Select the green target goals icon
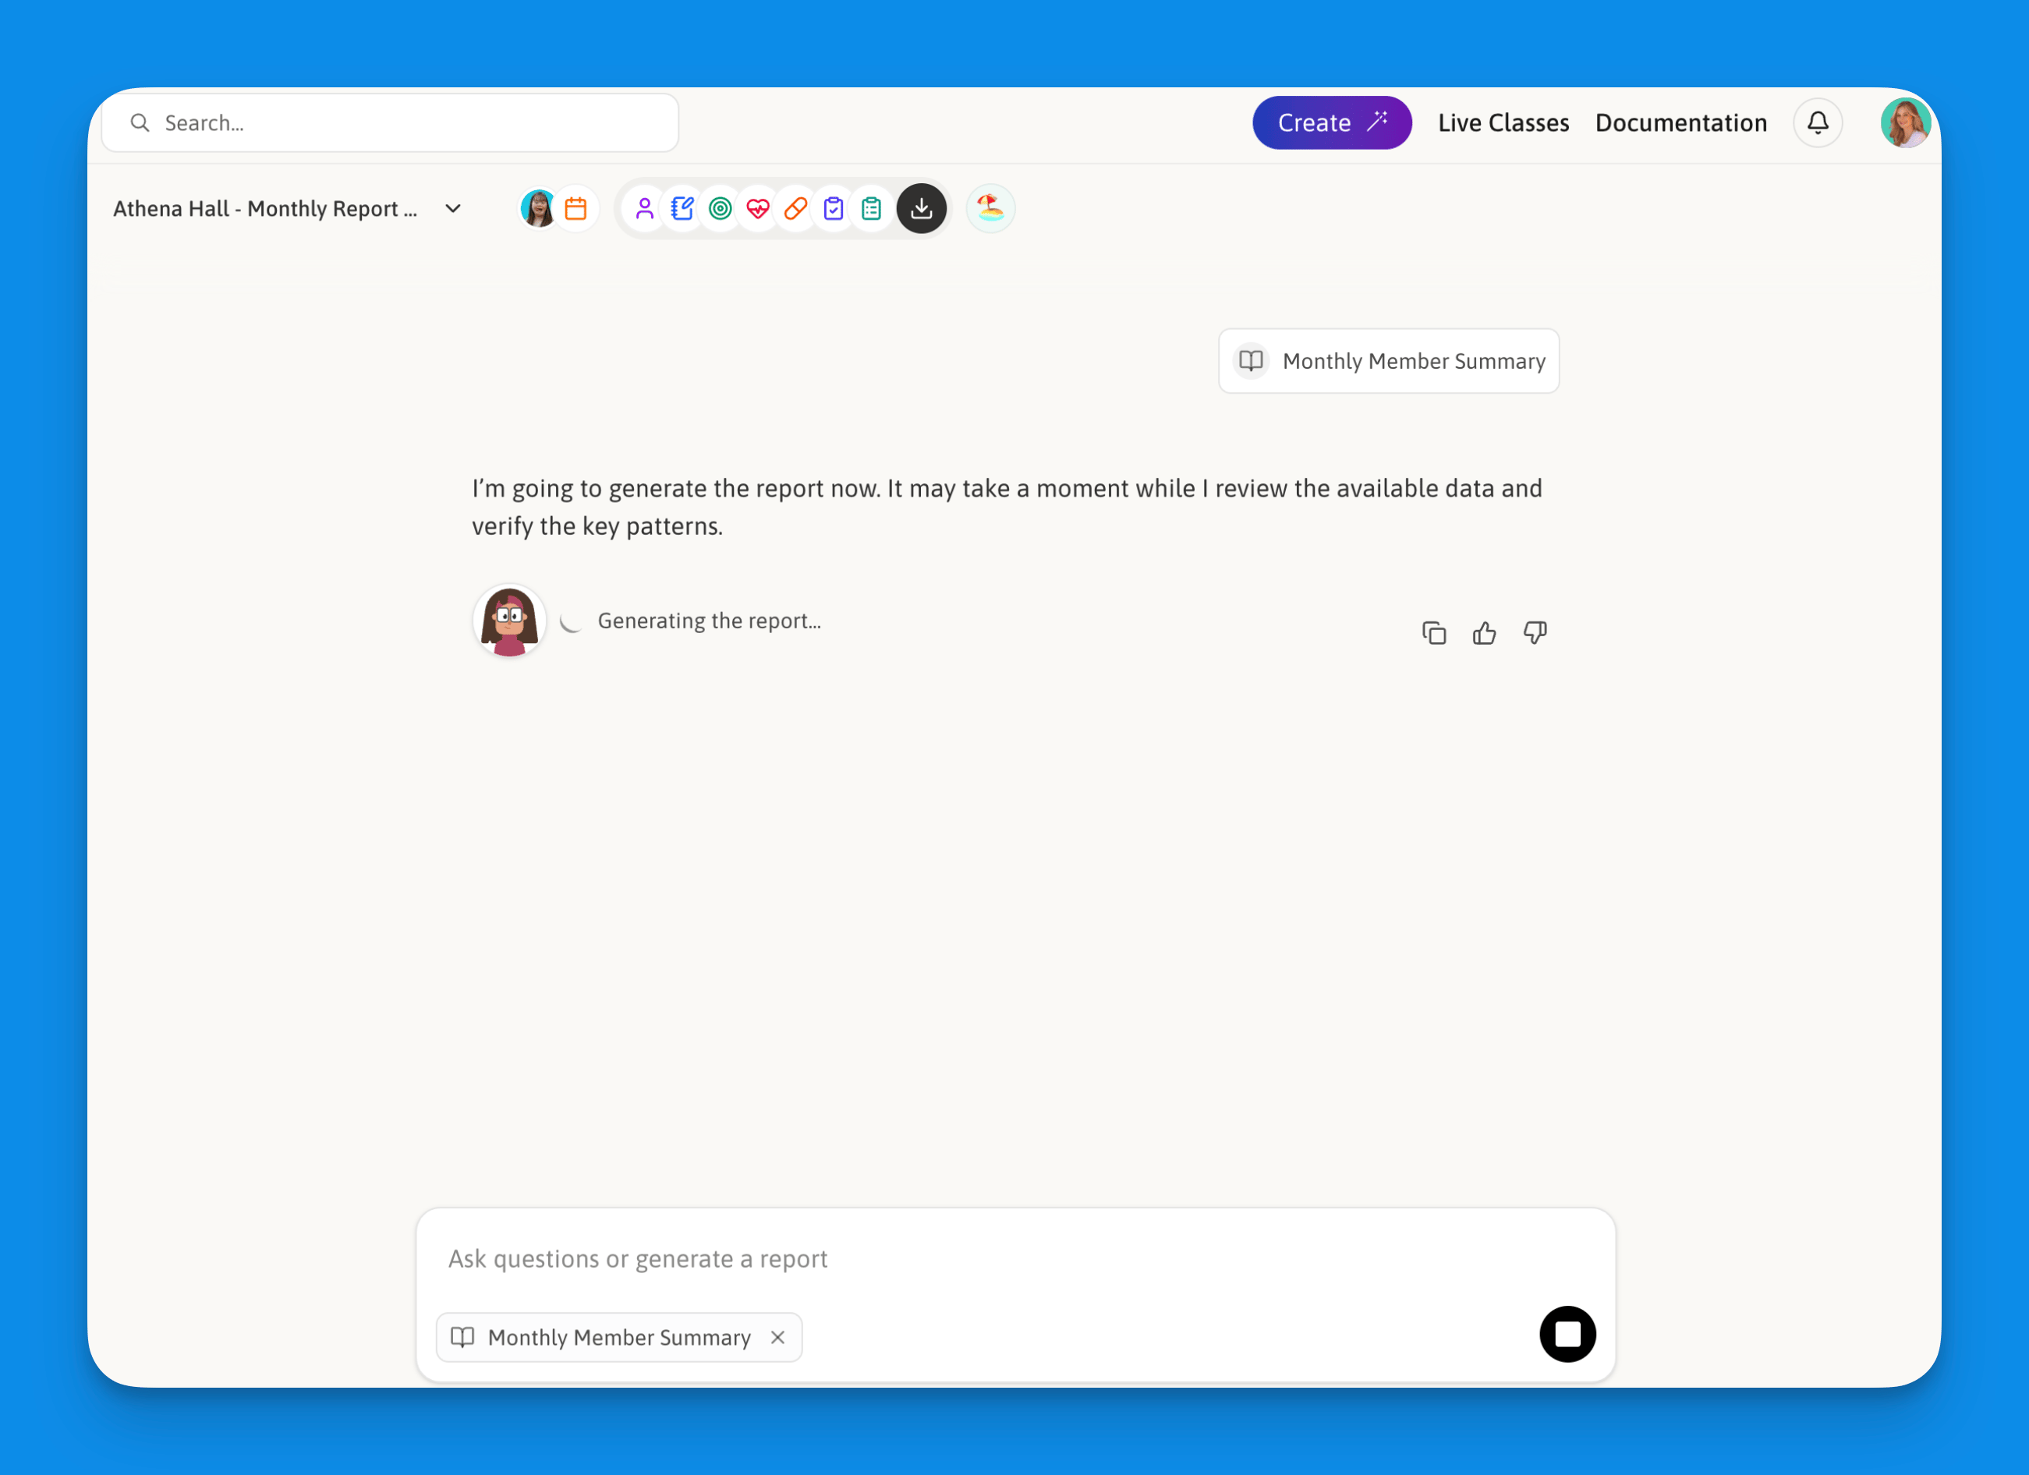 (721, 208)
